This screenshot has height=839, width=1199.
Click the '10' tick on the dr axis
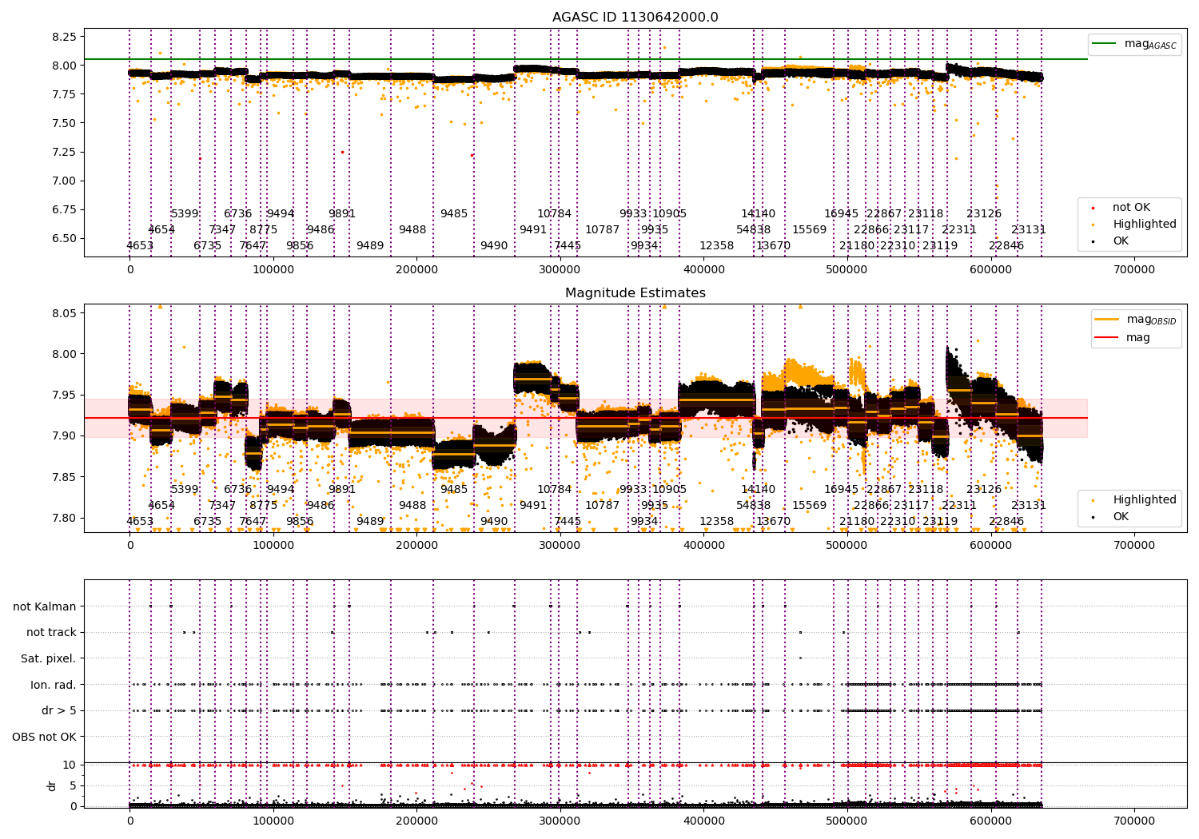70,765
